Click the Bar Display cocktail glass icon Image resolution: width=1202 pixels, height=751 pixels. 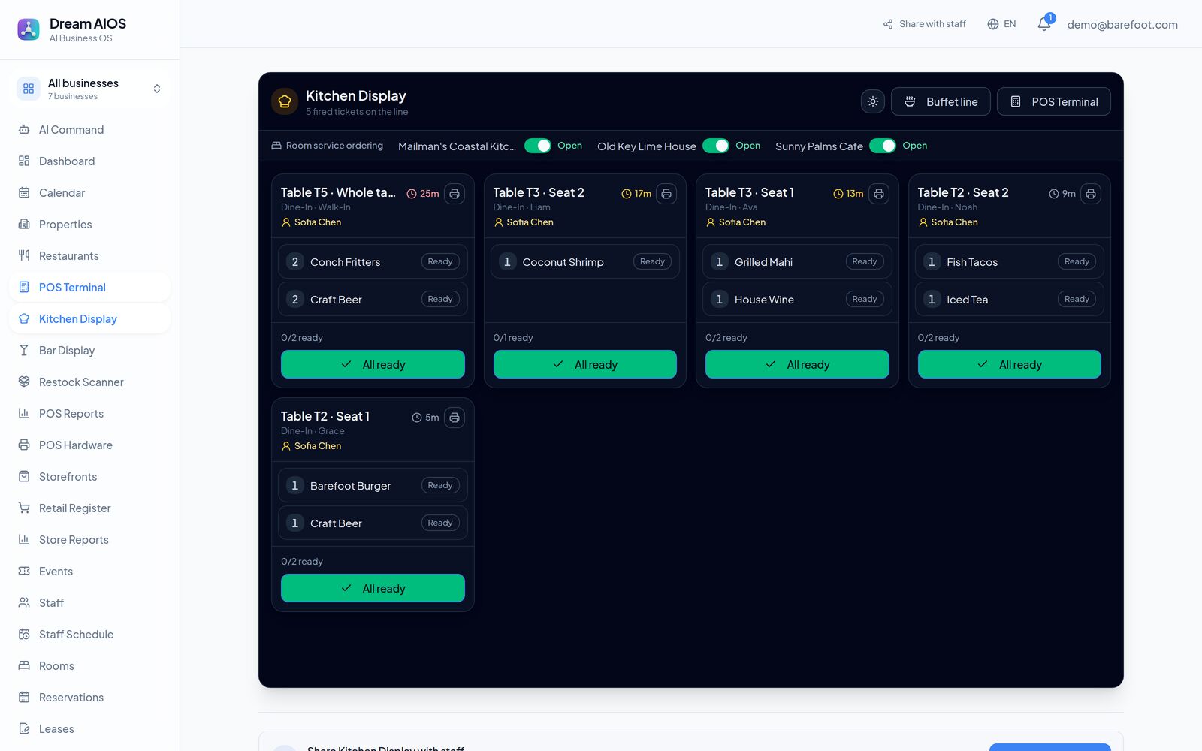24,351
